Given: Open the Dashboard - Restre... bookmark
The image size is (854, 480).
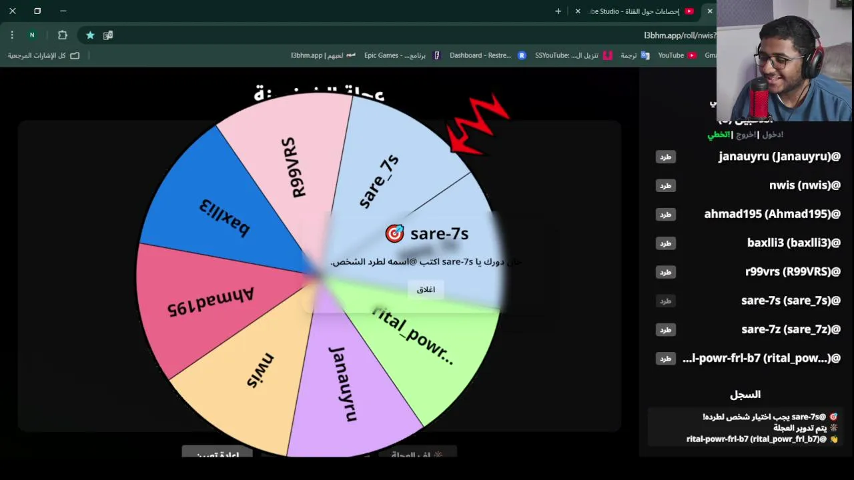Looking at the screenshot, I should click(x=488, y=55).
